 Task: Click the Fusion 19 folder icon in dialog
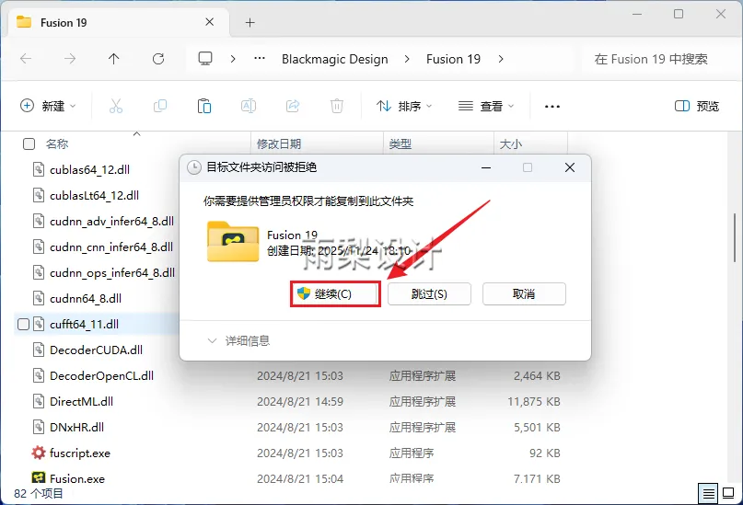(x=233, y=241)
